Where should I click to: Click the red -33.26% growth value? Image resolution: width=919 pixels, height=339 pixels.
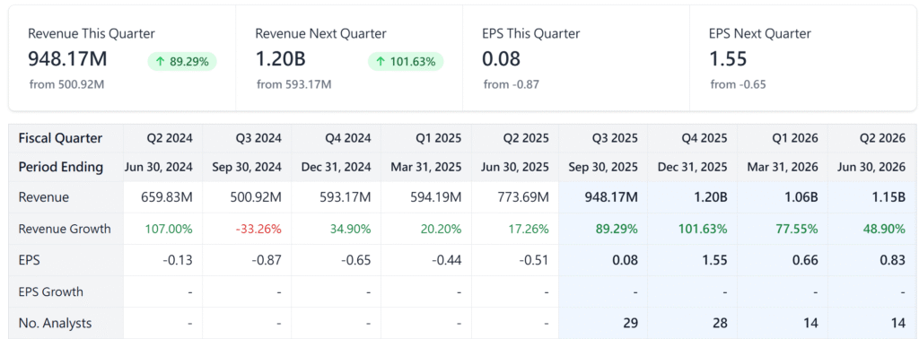pyautogui.click(x=258, y=229)
